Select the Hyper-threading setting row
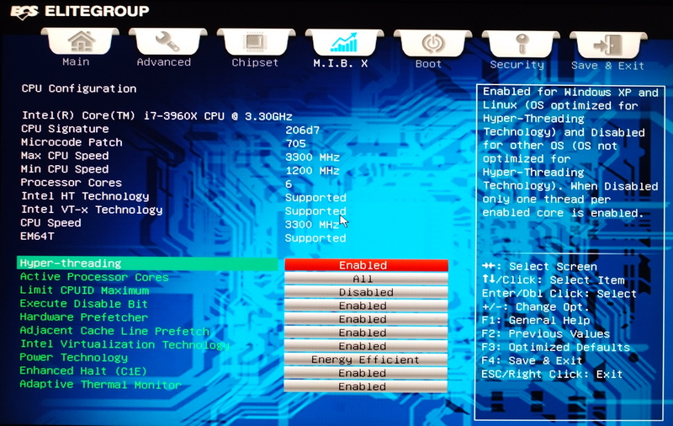 (147, 264)
